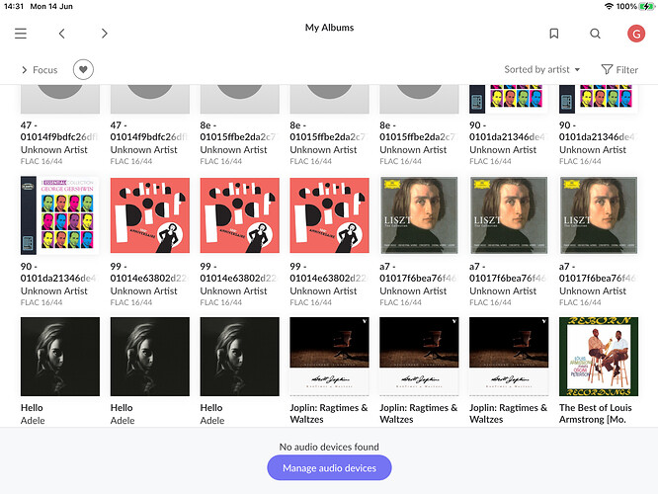Click first 'Hello' album title text
658x494 pixels.
pos(32,407)
